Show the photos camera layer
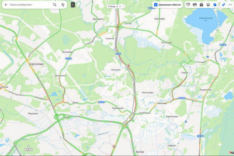This screenshot has width=234, height=156. (201, 5)
